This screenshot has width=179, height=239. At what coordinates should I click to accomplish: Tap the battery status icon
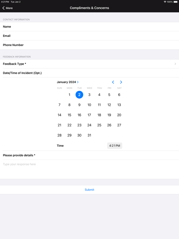(x=176, y=2)
